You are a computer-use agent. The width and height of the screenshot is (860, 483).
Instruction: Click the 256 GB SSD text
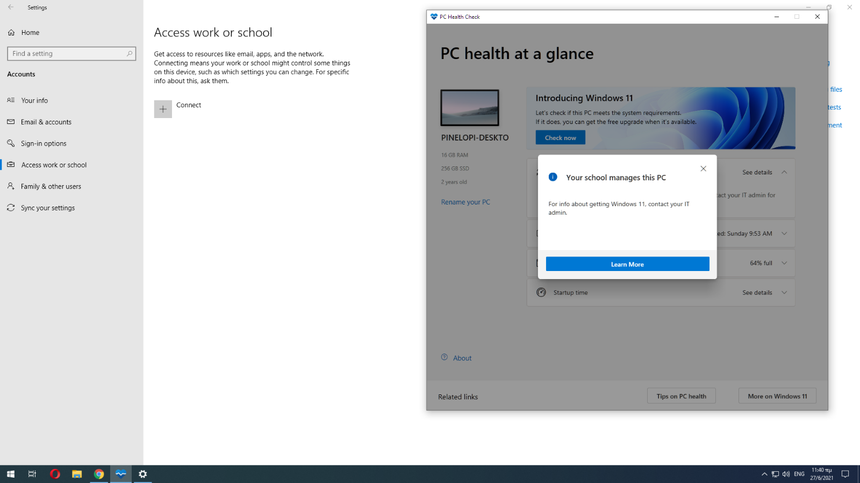pos(455,169)
